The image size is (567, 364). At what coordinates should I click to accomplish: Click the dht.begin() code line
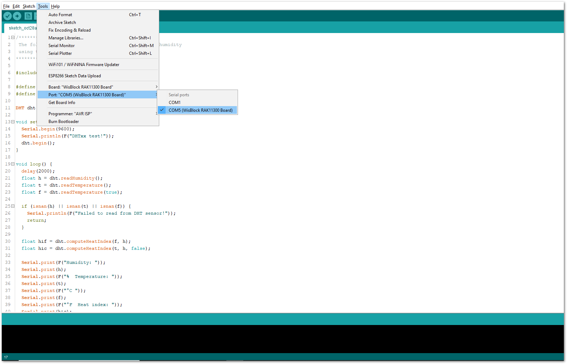(38, 143)
